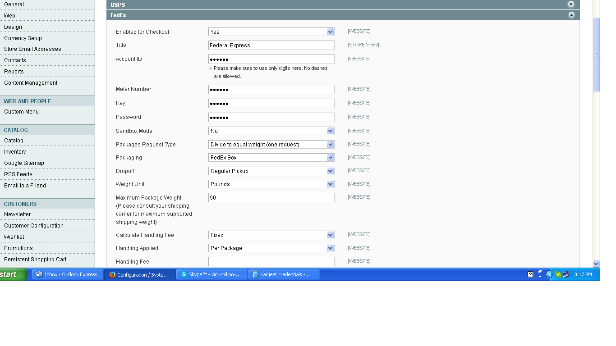Open Catalog tab in sidebar

coord(47,140)
